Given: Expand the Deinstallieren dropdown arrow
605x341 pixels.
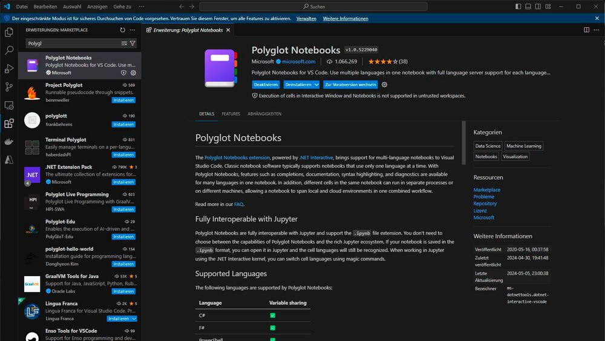Looking at the screenshot, I should pyautogui.click(x=316, y=85).
